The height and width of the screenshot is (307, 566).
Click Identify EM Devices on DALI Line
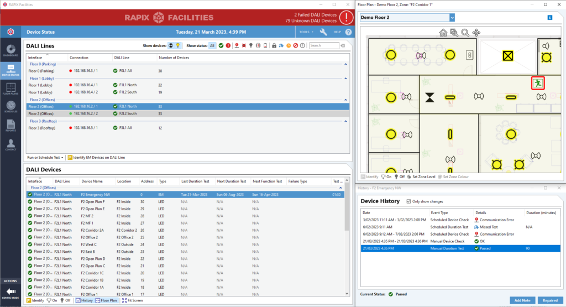tap(96, 158)
